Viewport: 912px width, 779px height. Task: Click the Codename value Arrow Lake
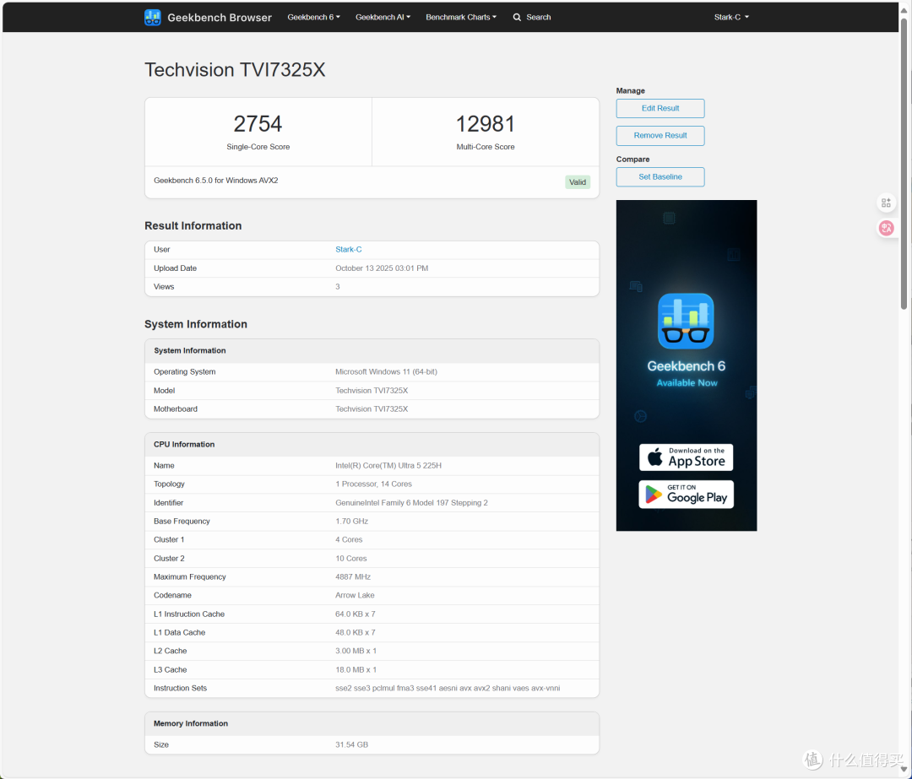point(355,595)
